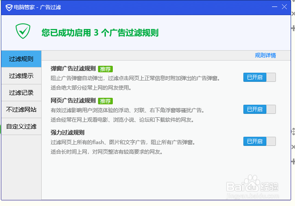
Task: Open the 规则详情 link
Action: (x=265, y=55)
